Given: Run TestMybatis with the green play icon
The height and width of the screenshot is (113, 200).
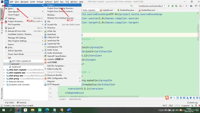Looking at the screenshot, I should tap(169, 6).
